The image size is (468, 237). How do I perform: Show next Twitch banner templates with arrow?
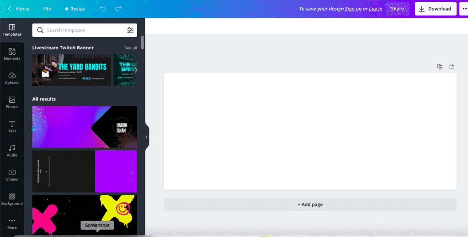click(136, 70)
